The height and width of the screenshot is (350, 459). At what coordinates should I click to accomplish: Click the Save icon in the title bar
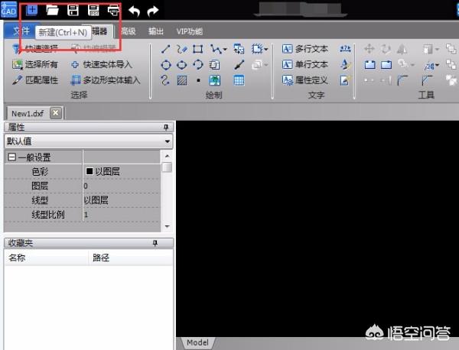(73, 11)
